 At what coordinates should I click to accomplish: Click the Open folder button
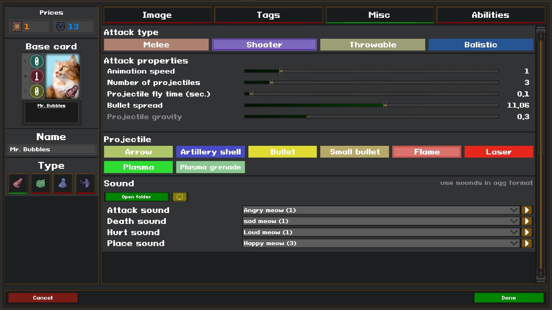(x=136, y=197)
